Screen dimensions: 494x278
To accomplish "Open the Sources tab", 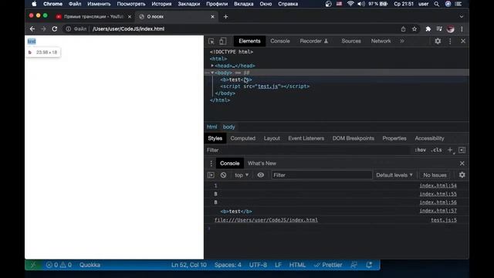I will pyautogui.click(x=351, y=41).
